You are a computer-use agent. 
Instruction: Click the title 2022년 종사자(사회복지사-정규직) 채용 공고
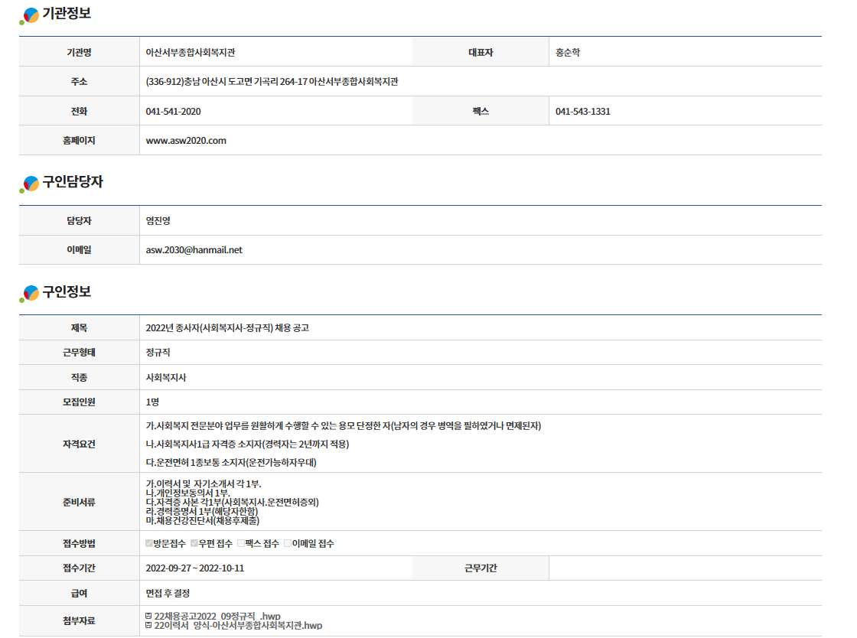point(227,327)
